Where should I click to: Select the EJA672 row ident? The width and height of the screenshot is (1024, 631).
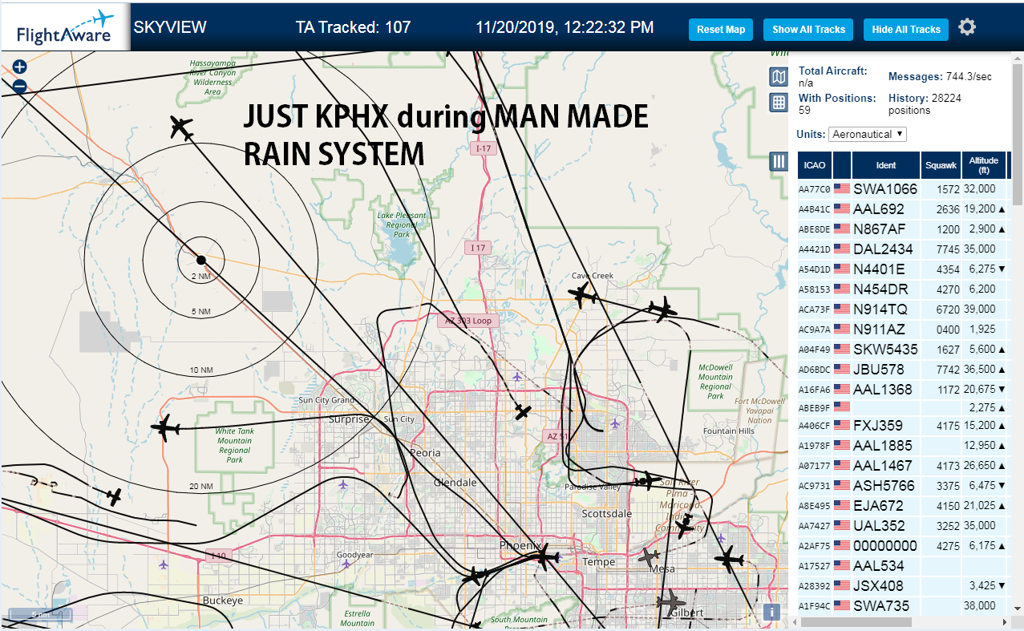pos(878,505)
